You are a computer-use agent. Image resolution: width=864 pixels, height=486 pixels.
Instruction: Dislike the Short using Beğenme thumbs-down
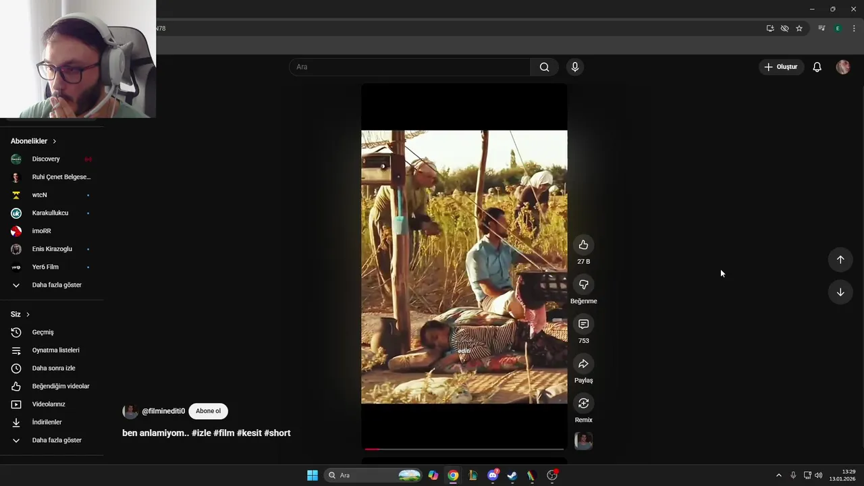[583, 285]
